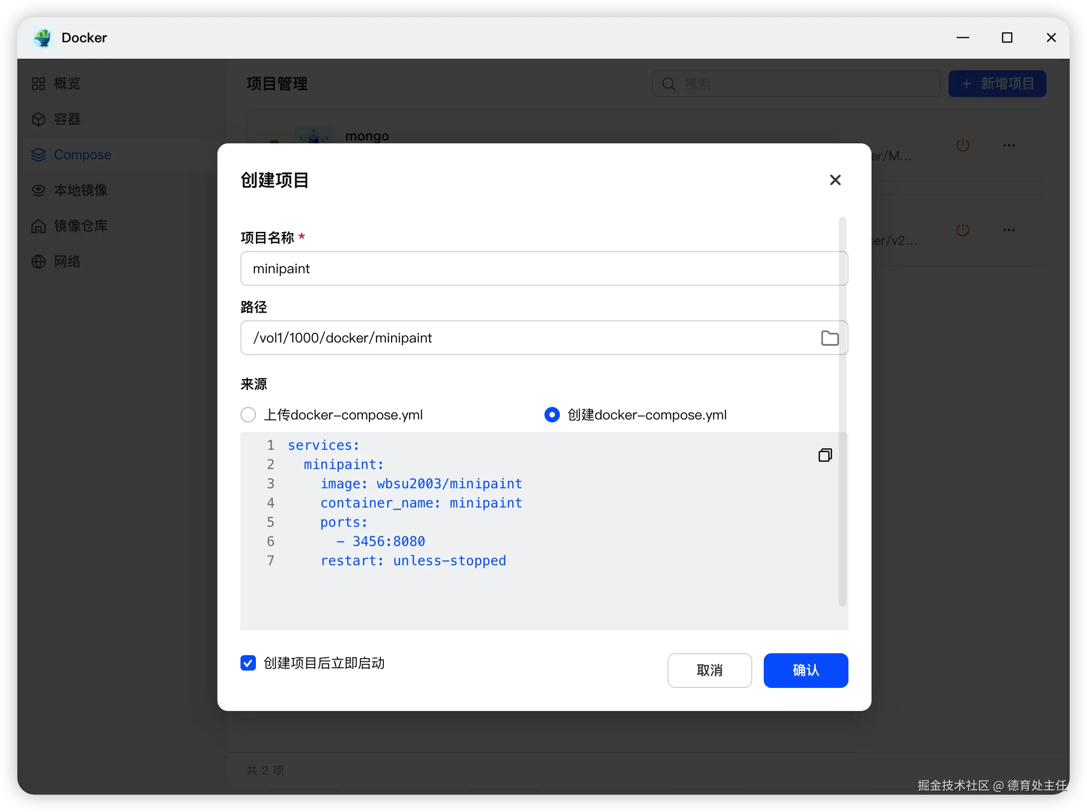
Task: Go to 本地镜像 in the sidebar
Action: point(81,190)
